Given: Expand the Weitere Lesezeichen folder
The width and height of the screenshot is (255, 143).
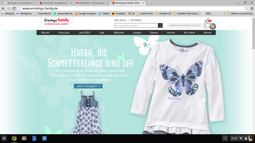Looking at the screenshot, I should (240, 14).
